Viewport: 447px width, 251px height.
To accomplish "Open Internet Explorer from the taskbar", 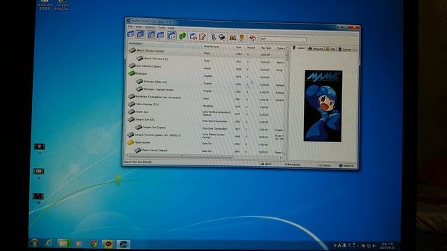I will pos(50,243).
